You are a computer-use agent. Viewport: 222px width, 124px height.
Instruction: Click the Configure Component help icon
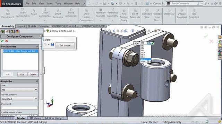point(41,36)
